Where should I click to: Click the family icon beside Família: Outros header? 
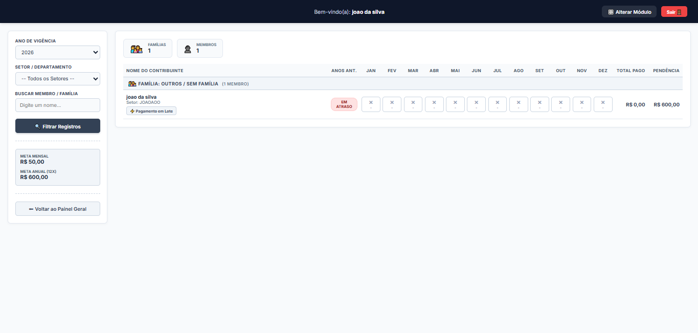132,83
